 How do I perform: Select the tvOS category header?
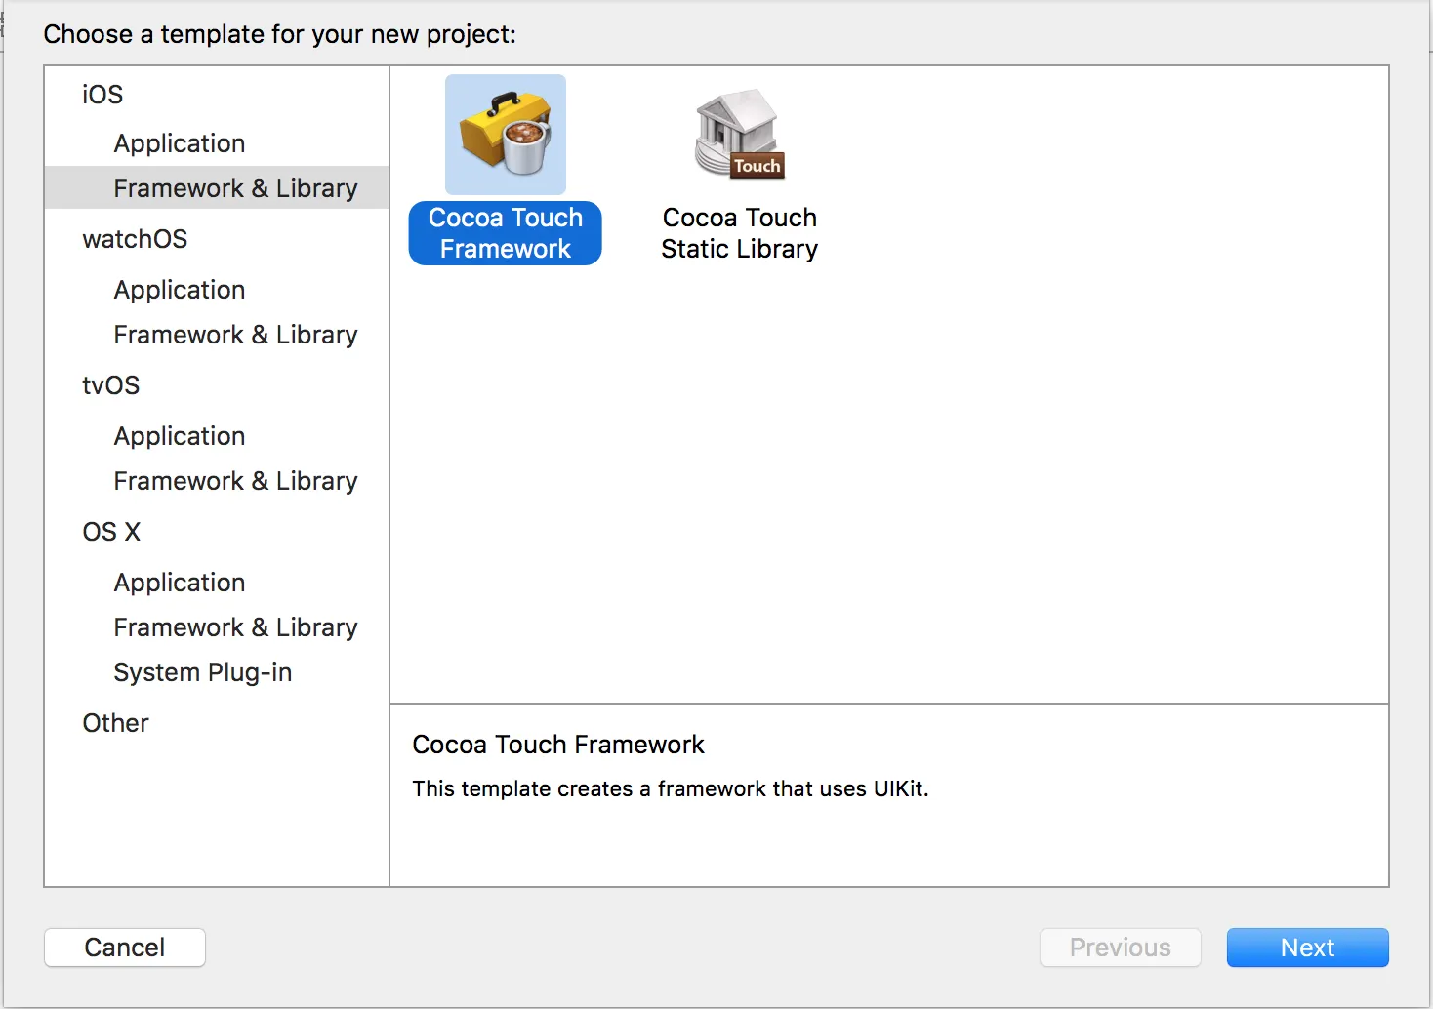pos(110,385)
